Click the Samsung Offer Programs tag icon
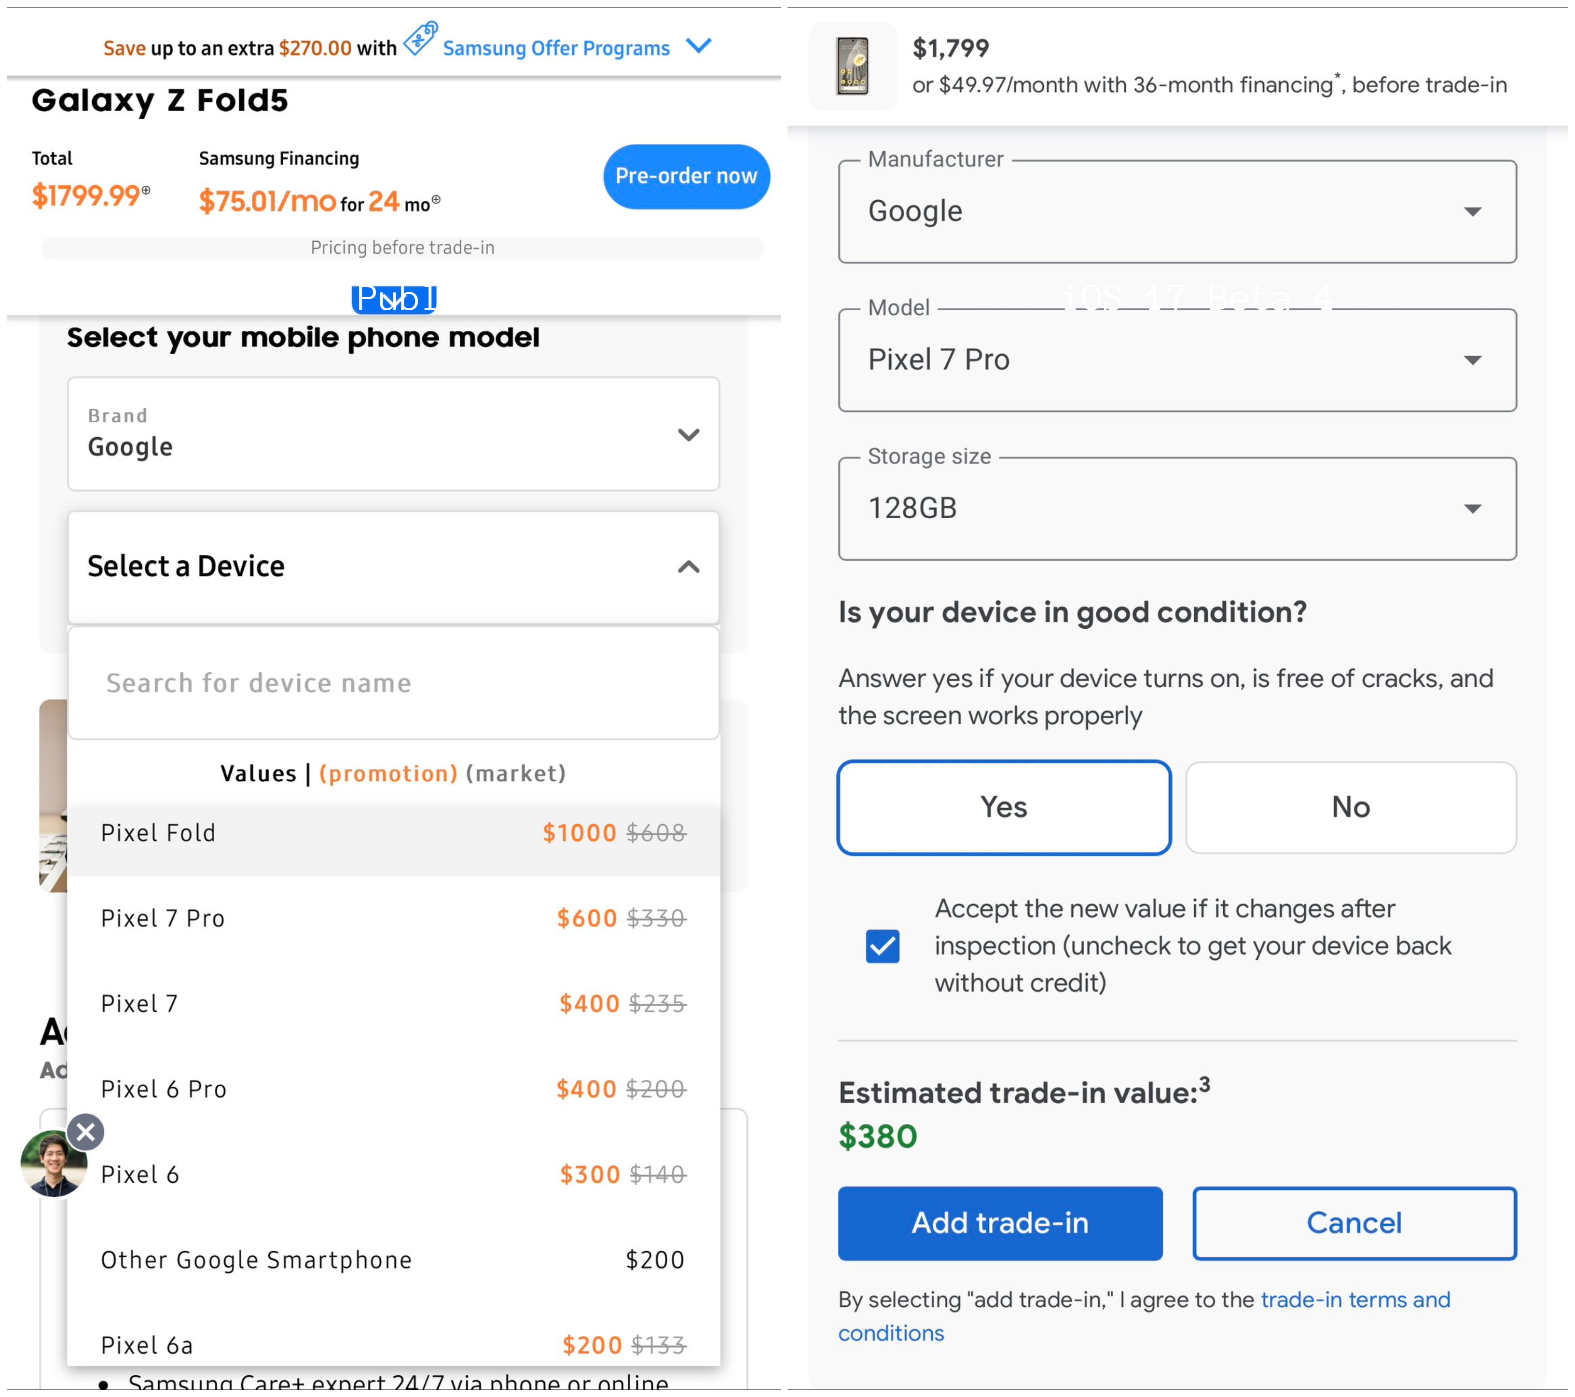Viewport: 1575px width, 1397px height. (421, 39)
